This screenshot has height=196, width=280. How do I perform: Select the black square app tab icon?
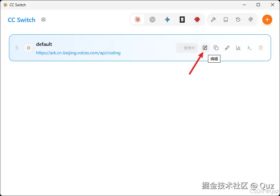[x=182, y=20]
